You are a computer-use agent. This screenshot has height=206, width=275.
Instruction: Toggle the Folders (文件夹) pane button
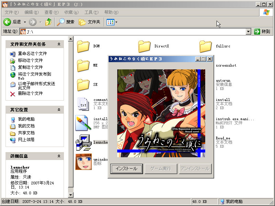(x=89, y=22)
